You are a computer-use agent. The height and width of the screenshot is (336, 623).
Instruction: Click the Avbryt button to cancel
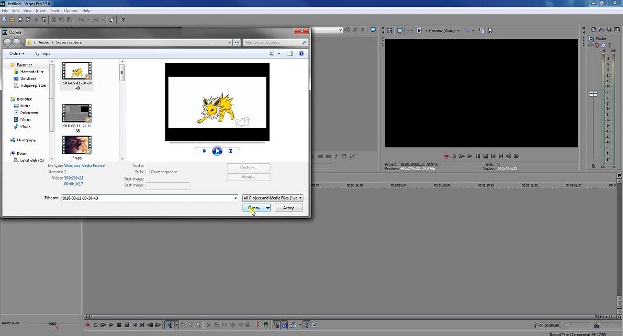(x=288, y=208)
